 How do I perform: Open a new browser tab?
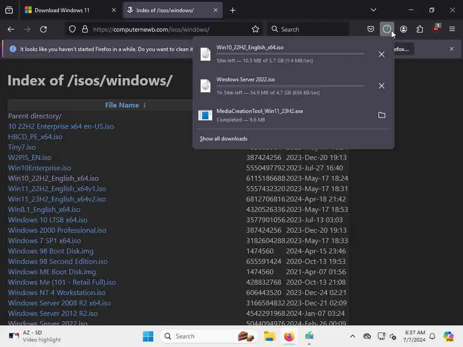(x=233, y=10)
